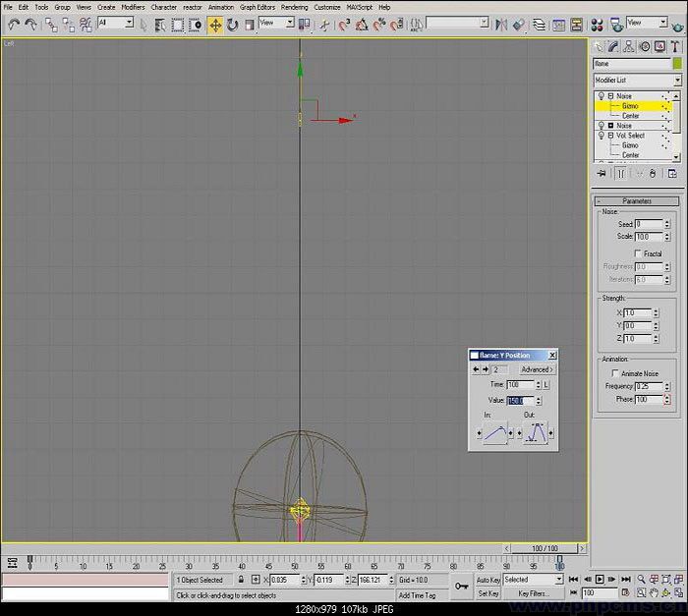
Task: Click Add Time Tag
Action: pos(418,595)
